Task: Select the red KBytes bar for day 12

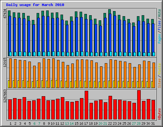Action: 62,108
